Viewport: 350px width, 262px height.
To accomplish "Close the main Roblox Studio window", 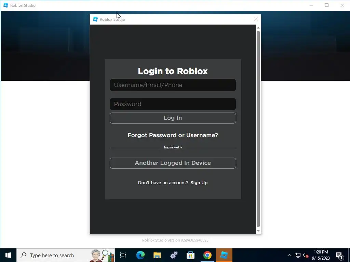I will pos(342,5).
